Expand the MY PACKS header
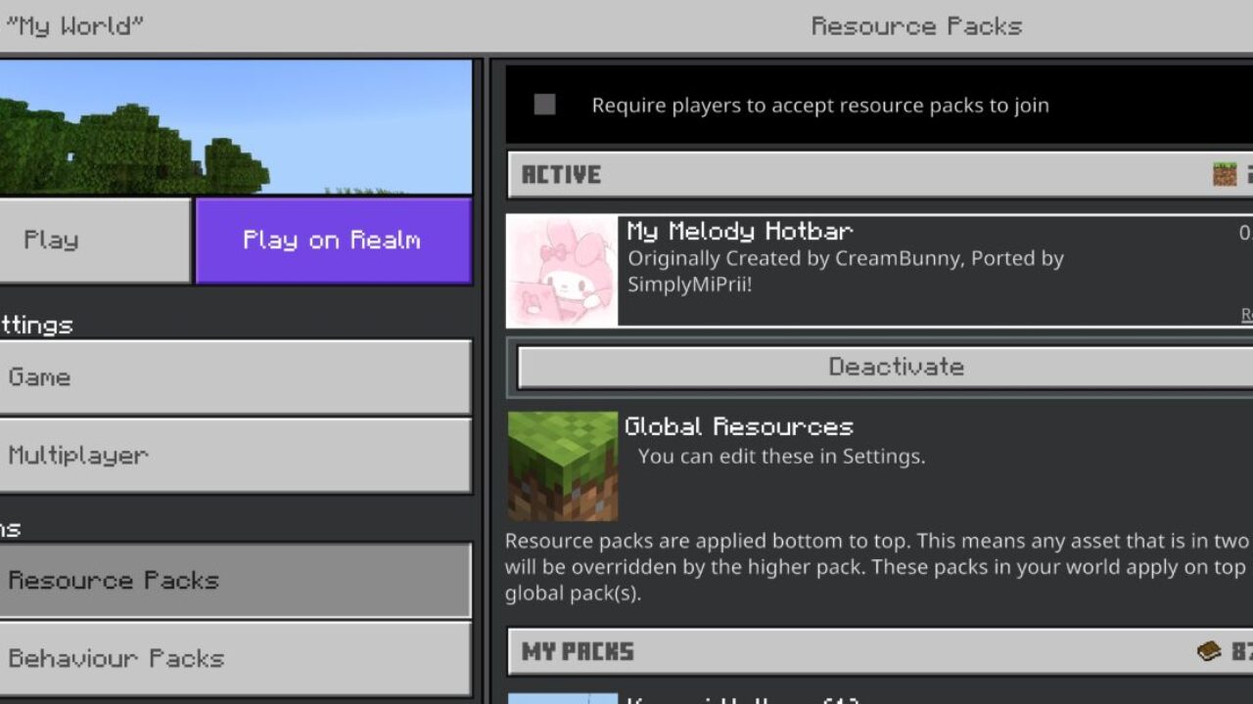This screenshot has height=704, width=1253. tap(880, 652)
